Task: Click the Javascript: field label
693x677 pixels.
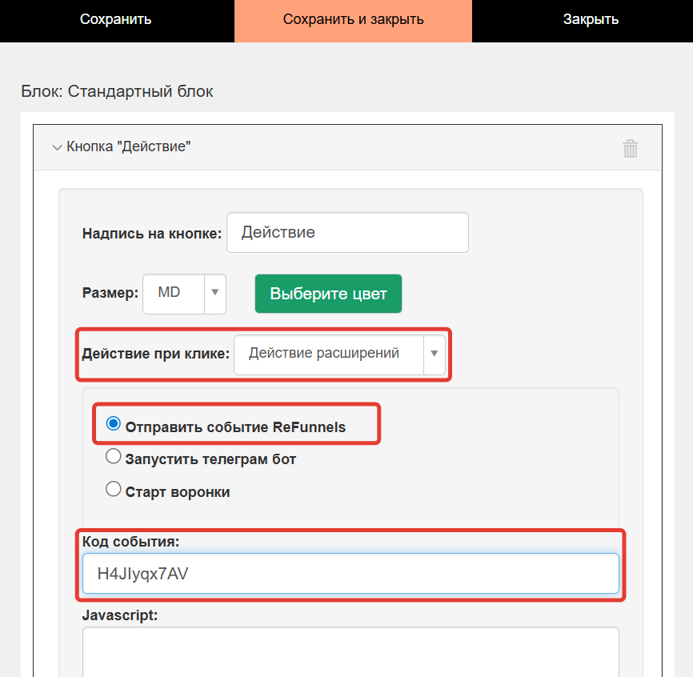Action: click(x=120, y=615)
